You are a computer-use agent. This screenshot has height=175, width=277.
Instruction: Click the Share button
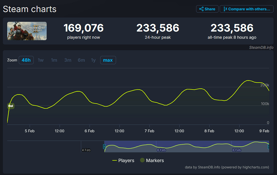(x=207, y=9)
